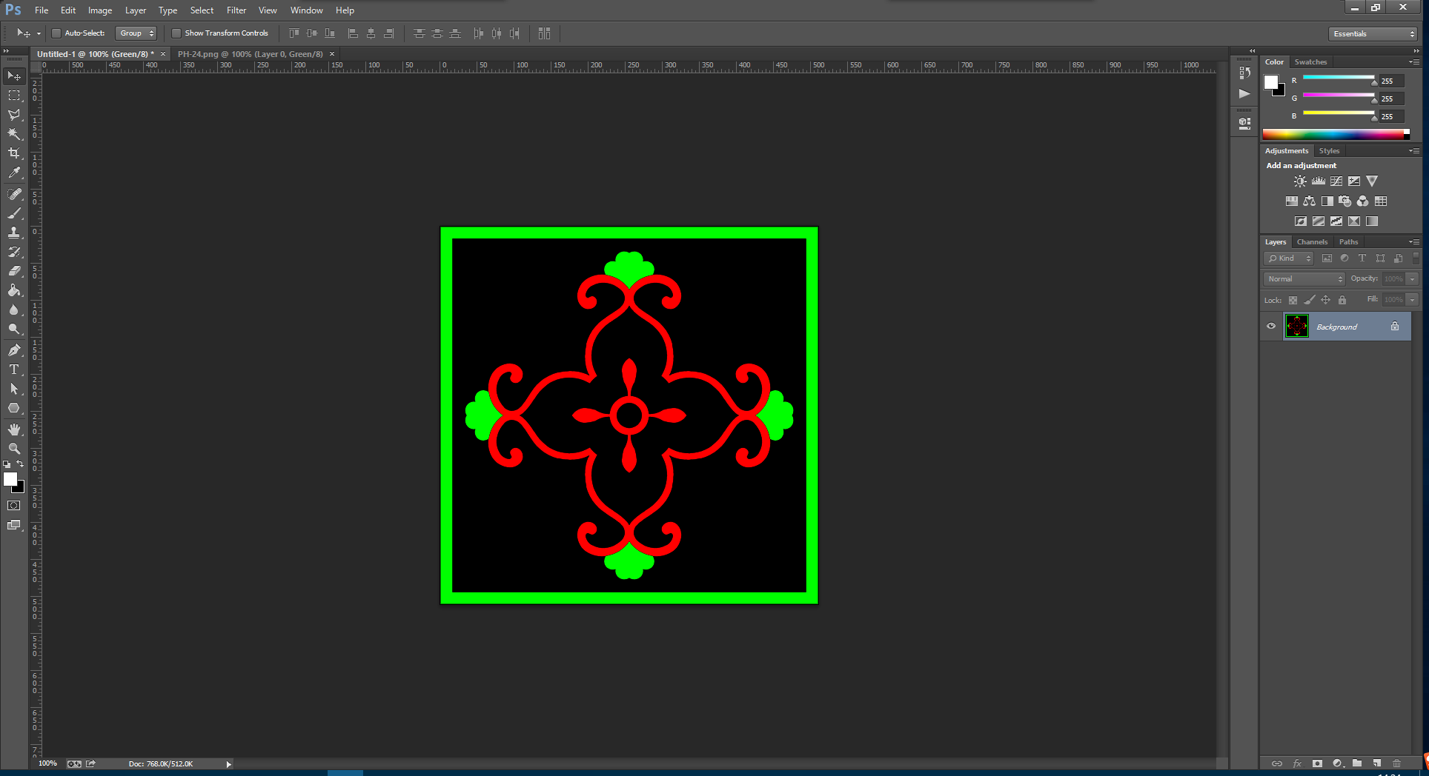This screenshot has width=1429, height=776.
Task: Hide the Background layer
Action: 1271,327
